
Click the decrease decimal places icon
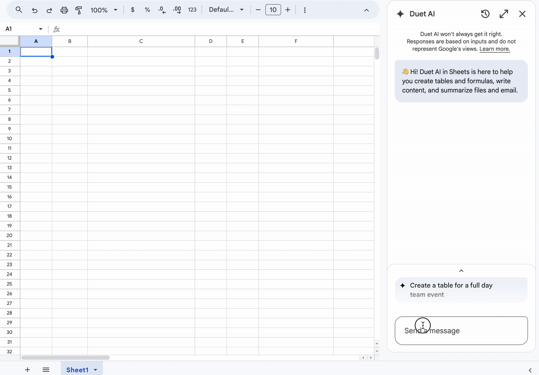(x=162, y=10)
